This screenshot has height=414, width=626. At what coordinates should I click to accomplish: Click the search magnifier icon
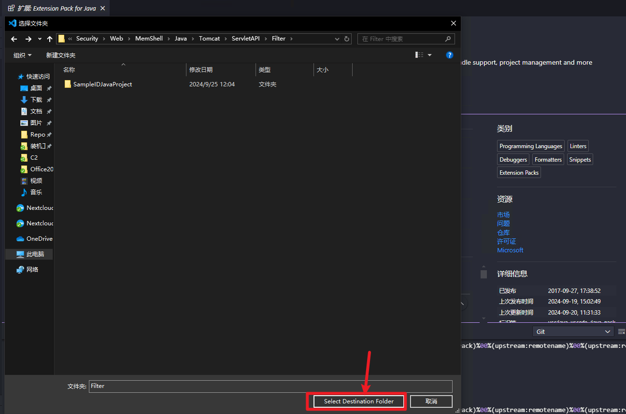[448, 39]
